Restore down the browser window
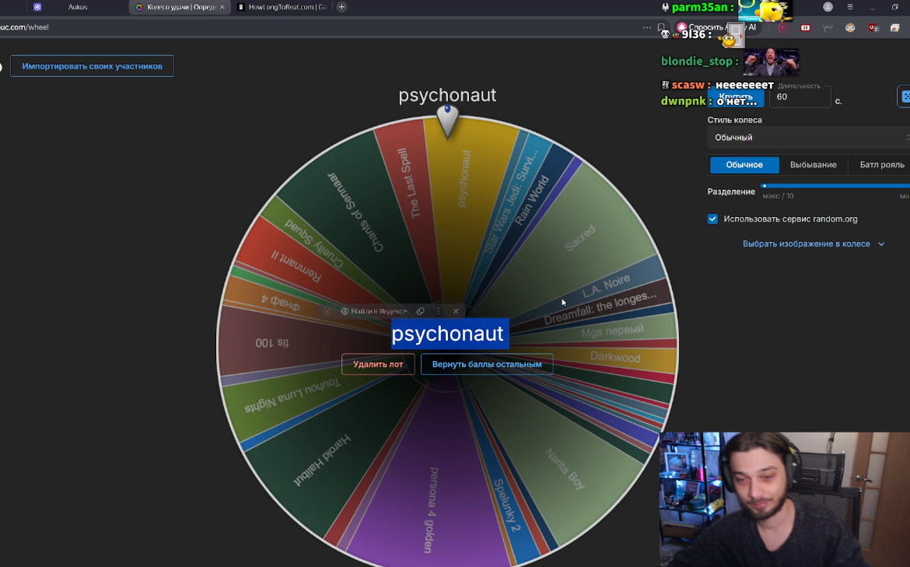Screen dimensions: 910x567 895,7
